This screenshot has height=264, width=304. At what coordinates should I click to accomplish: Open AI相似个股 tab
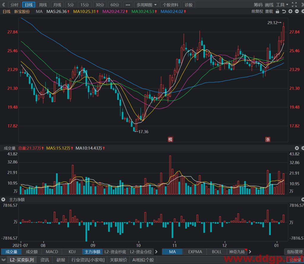143,260
